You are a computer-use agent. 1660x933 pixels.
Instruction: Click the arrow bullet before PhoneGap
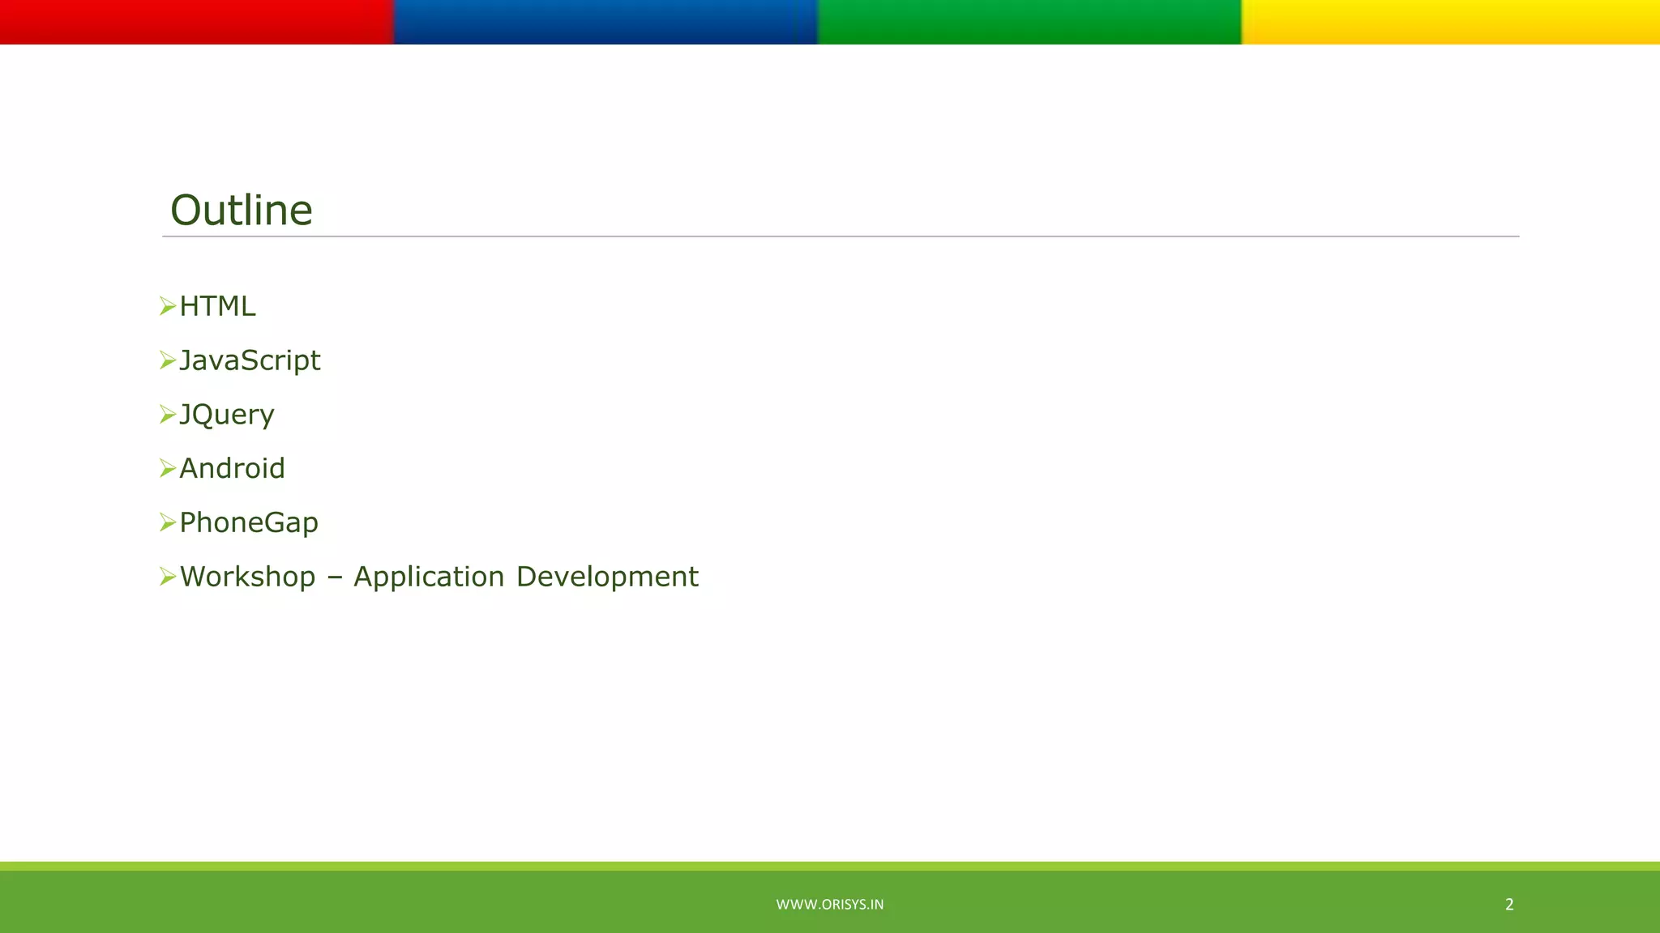[168, 522]
